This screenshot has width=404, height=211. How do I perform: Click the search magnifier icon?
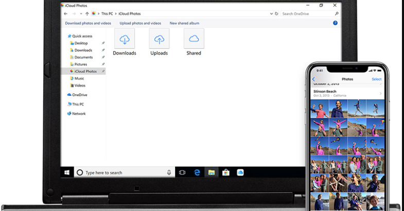(x=337, y=14)
